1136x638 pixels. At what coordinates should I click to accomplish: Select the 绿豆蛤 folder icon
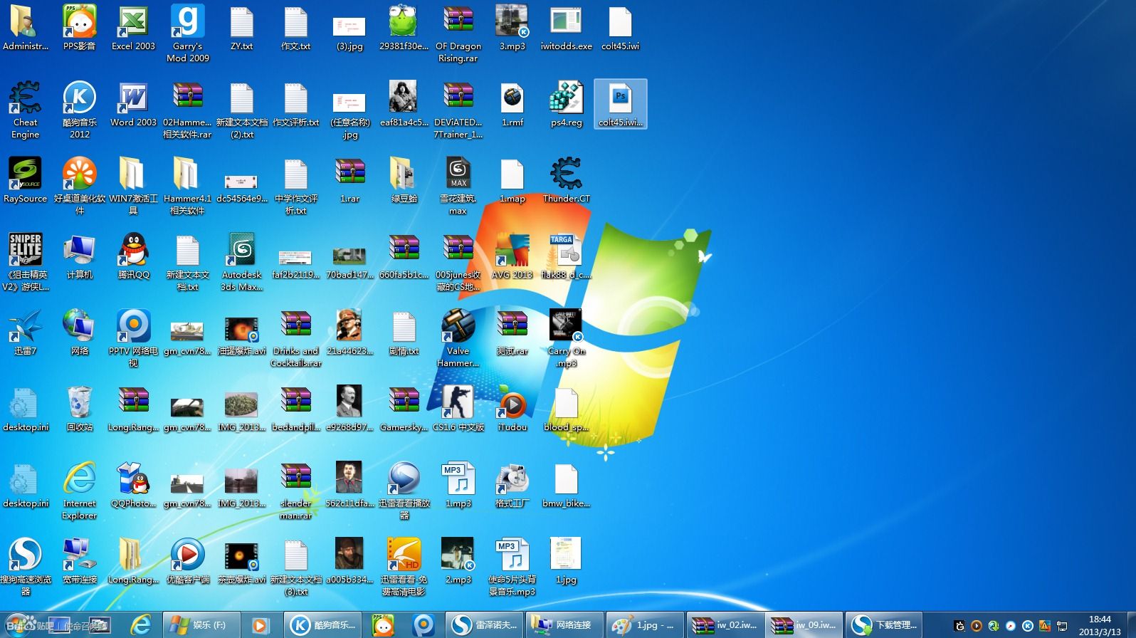(404, 181)
